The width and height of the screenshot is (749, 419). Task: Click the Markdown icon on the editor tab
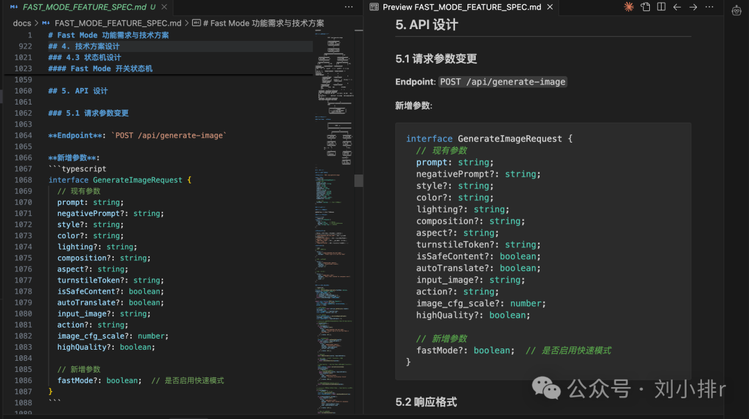[14, 7]
